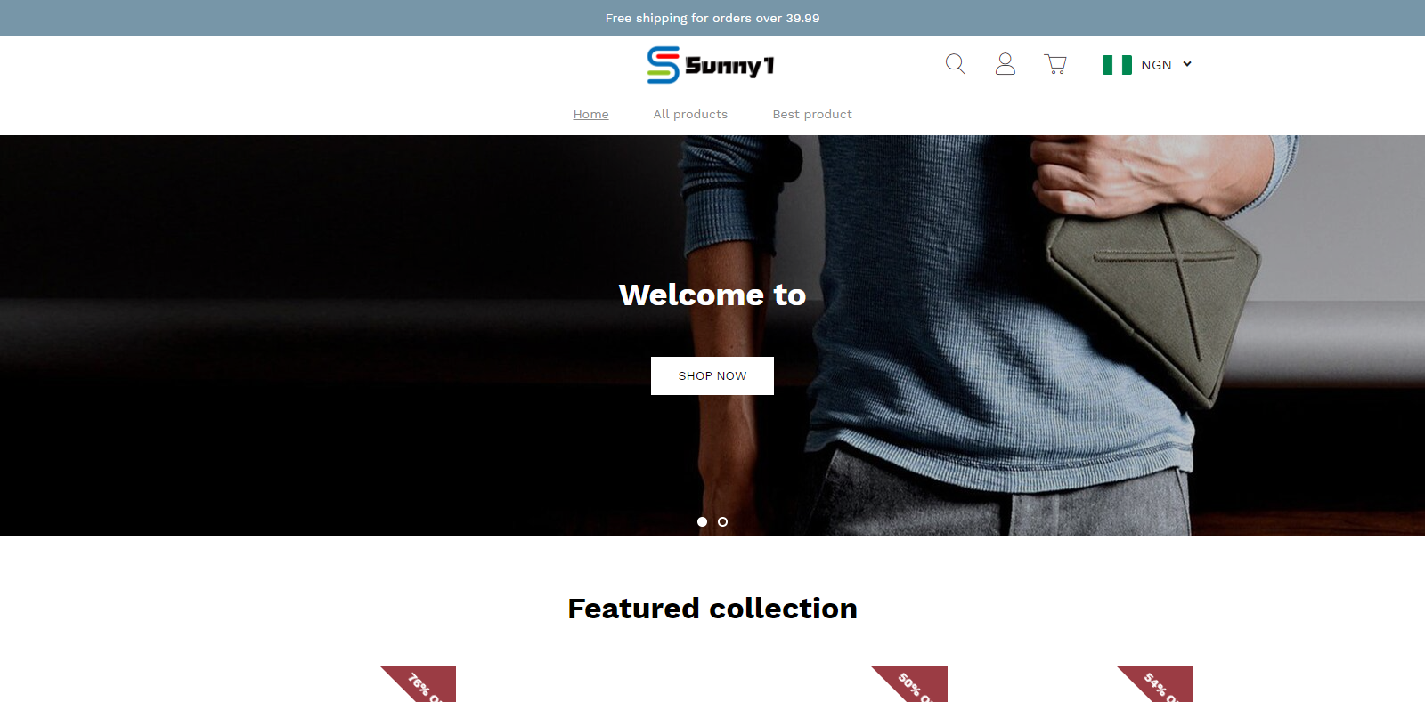Click the free shipping announcement bar
Viewport: 1425px width, 702px height.
[x=712, y=18]
